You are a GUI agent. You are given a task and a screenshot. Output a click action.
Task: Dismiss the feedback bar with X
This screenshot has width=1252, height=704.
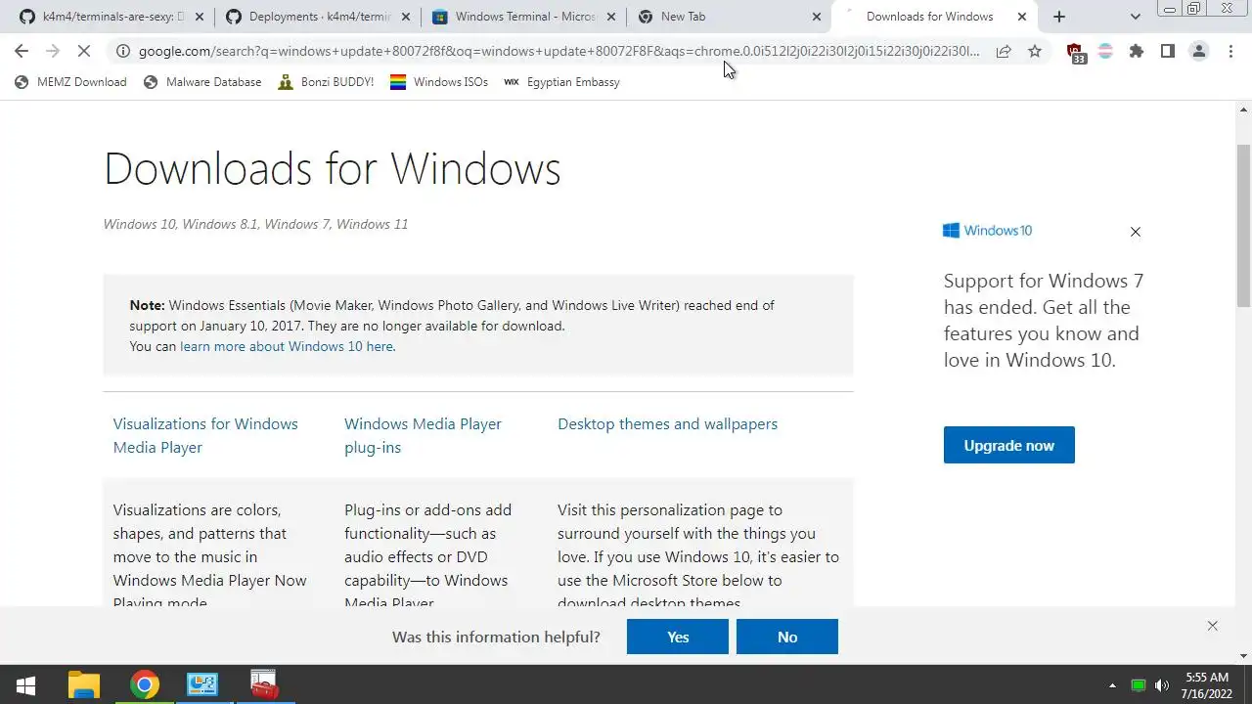1212,626
